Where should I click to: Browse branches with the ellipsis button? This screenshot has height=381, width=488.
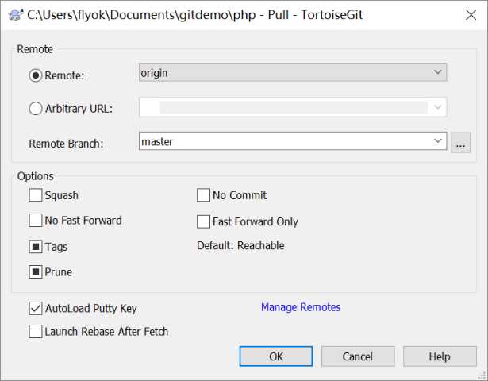click(x=460, y=143)
